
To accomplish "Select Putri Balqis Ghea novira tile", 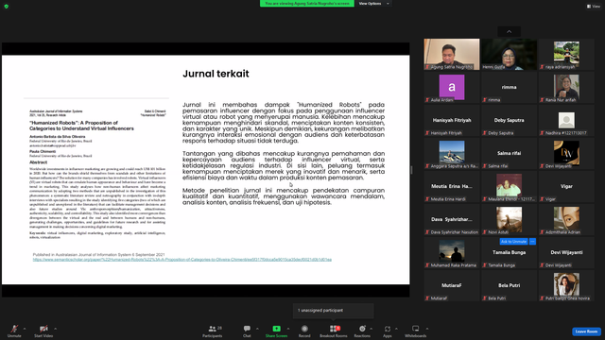I will tap(566, 285).
